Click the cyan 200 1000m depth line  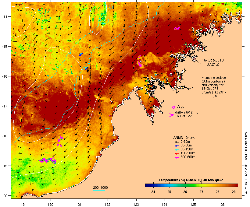coord(99,190)
